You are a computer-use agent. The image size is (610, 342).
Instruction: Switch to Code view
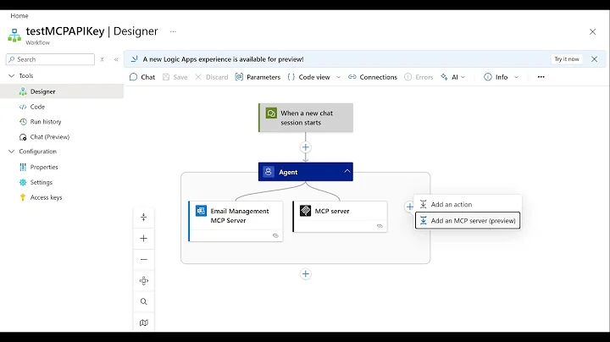309,77
